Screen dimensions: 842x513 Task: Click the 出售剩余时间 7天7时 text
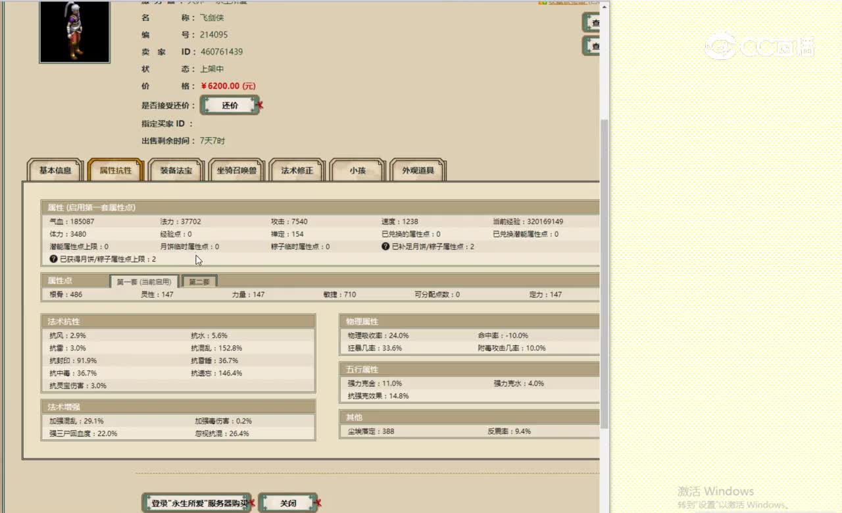tap(212, 141)
